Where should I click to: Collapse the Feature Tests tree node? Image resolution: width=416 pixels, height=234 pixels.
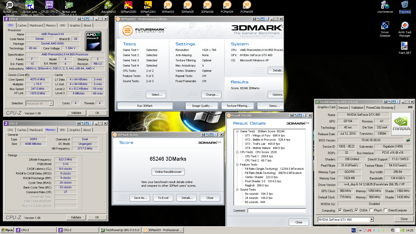(237, 165)
